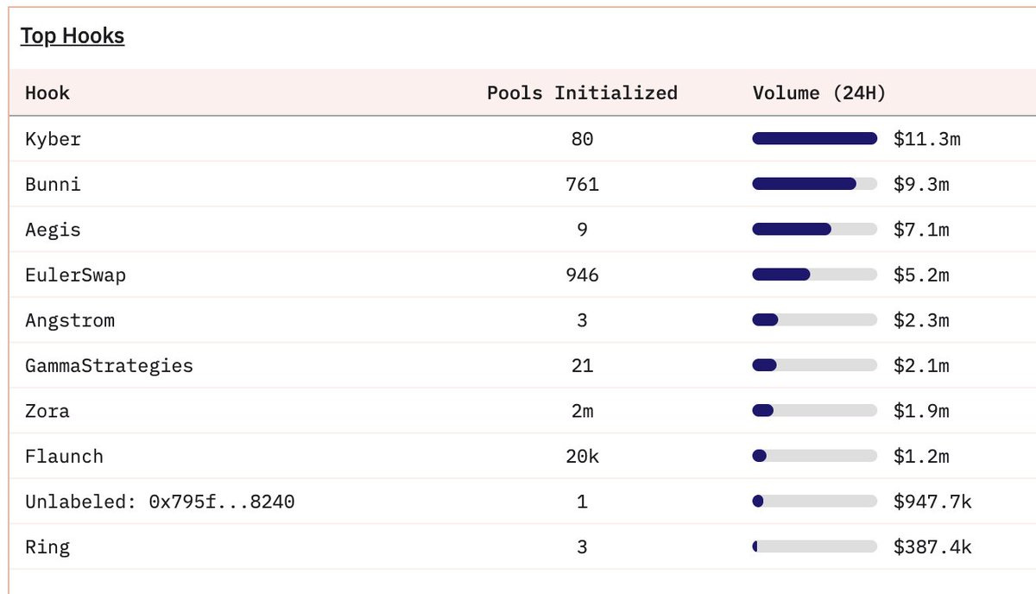This screenshot has height=594, width=1036.
Task: Click Zora's pools count 2m
Action: tap(582, 411)
